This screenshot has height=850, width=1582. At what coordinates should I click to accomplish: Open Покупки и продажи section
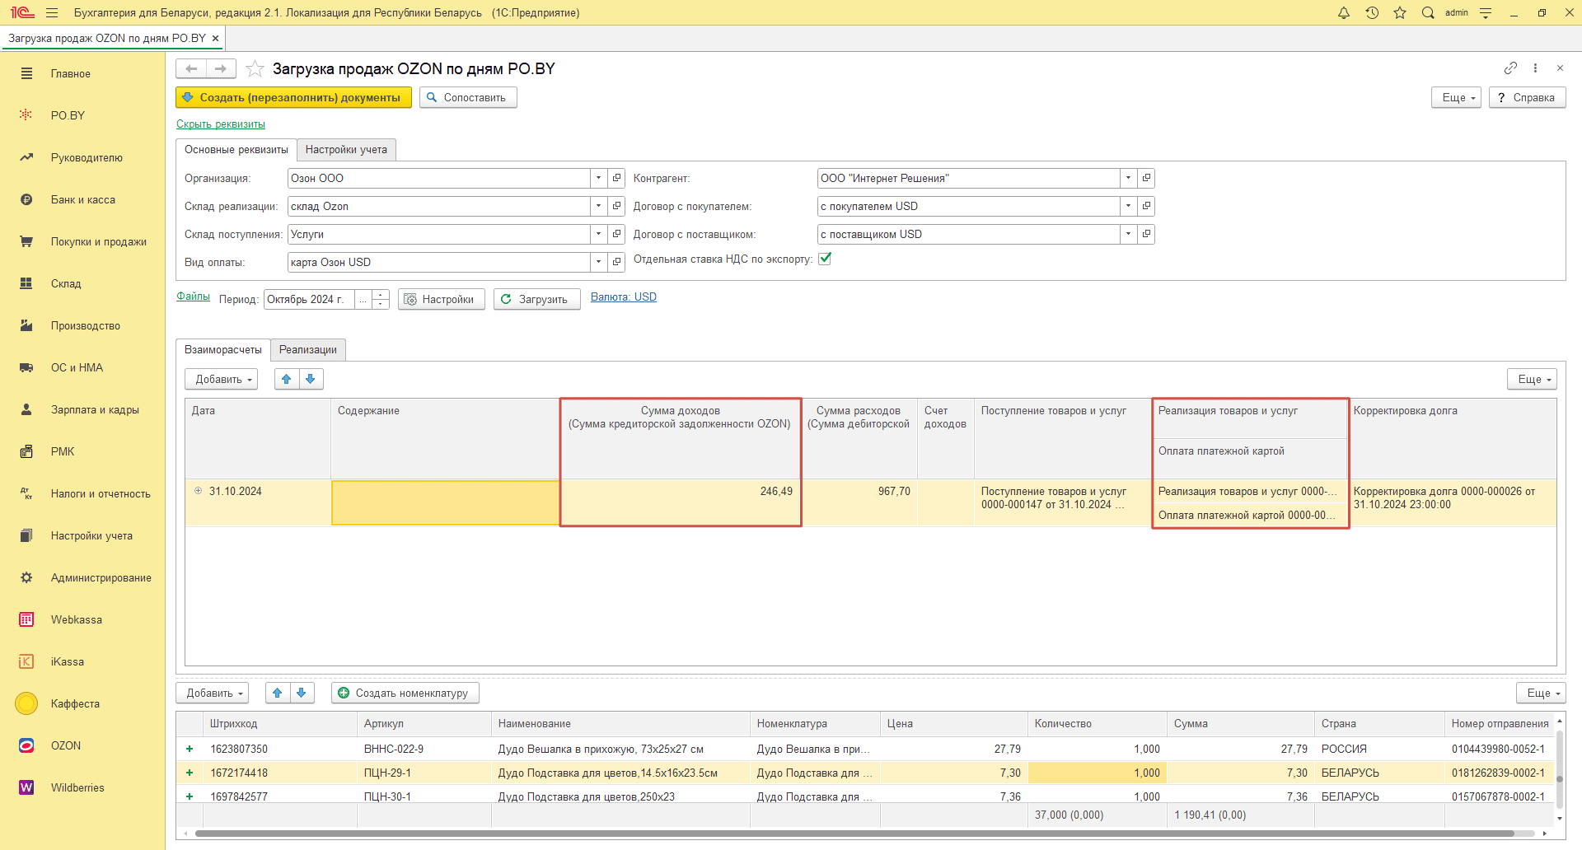(99, 241)
